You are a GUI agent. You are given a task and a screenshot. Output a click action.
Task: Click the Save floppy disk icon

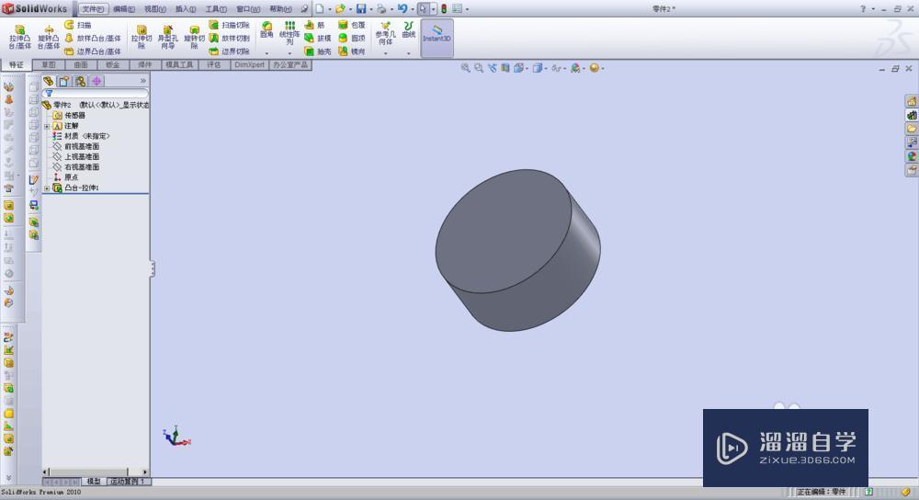click(x=361, y=9)
